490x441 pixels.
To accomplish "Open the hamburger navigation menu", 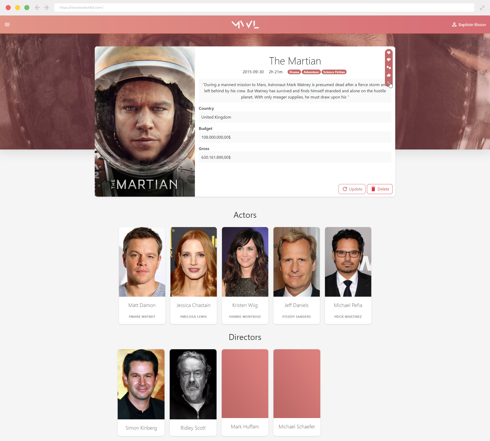I will point(7,24).
